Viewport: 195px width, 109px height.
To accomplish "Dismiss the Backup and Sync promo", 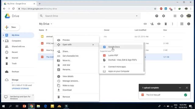I will [x=33, y=95].
